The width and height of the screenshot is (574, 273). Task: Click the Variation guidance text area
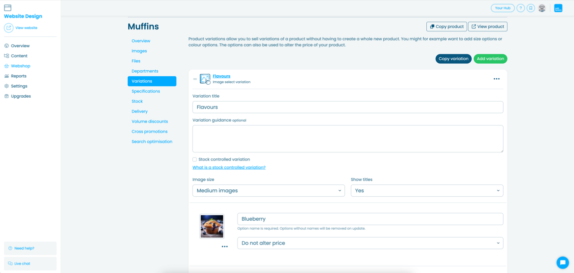(x=347, y=138)
